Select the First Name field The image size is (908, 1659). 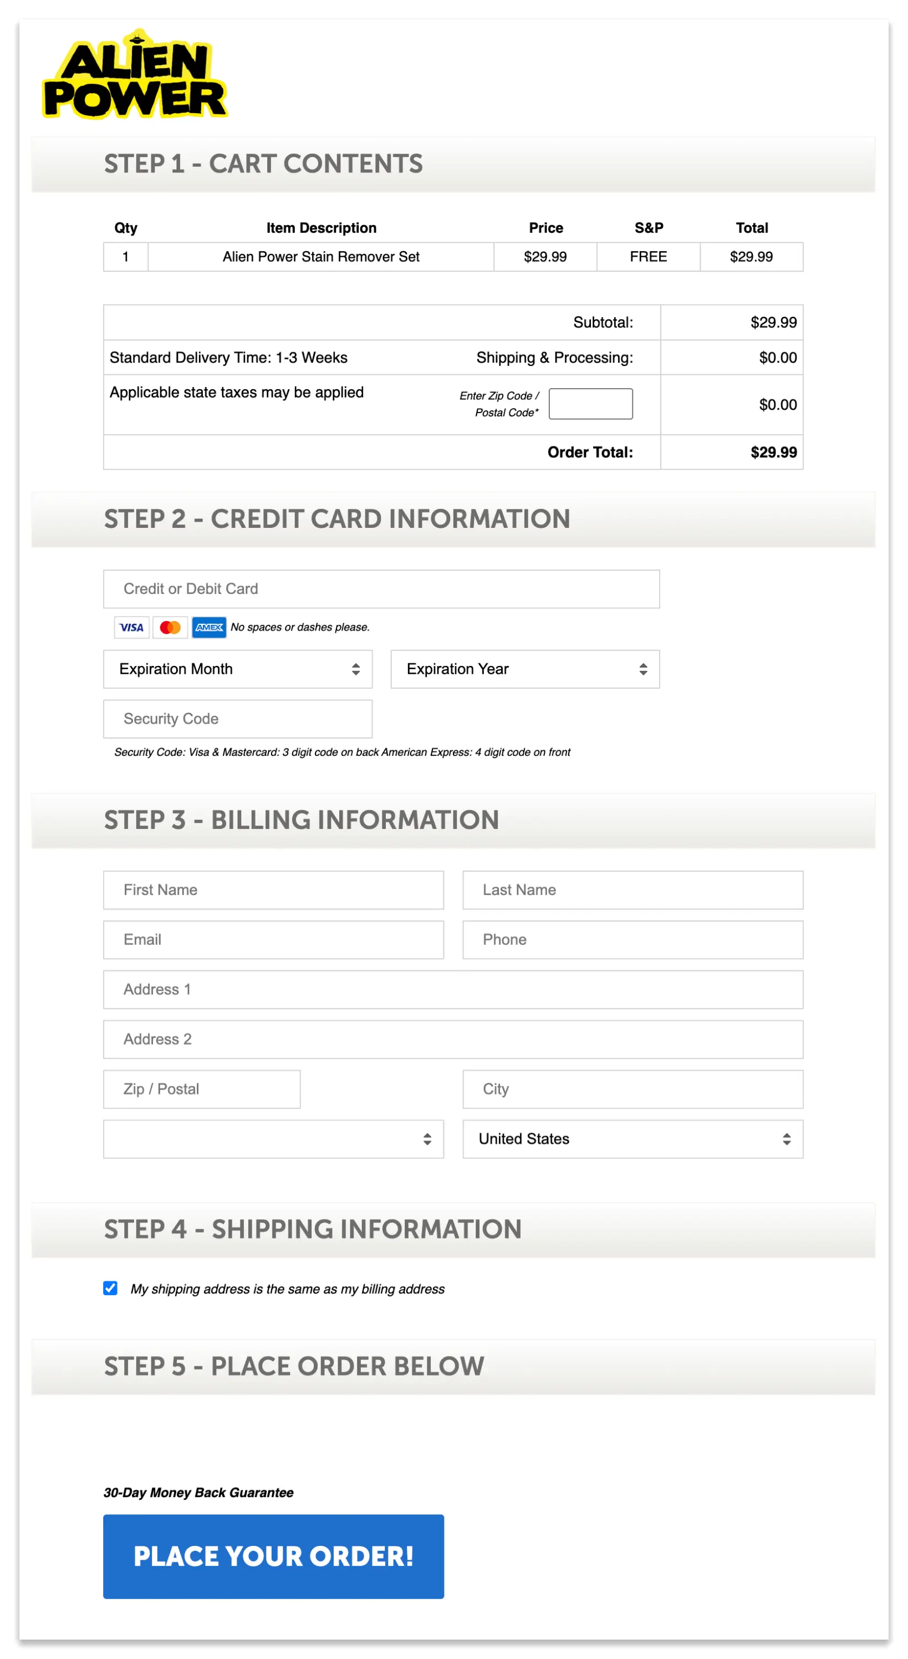pyautogui.click(x=273, y=890)
